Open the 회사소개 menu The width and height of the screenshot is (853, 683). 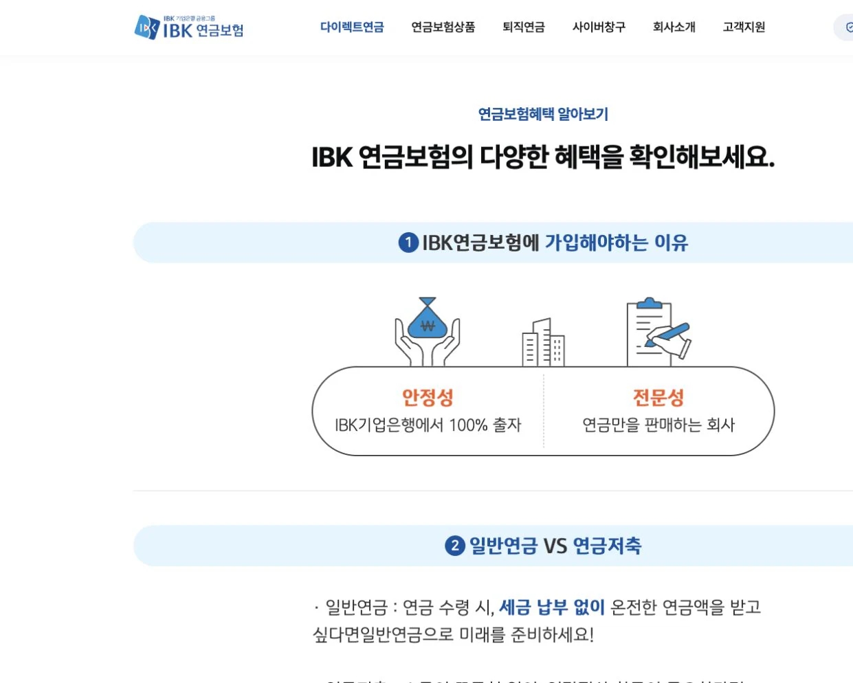[x=674, y=27]
